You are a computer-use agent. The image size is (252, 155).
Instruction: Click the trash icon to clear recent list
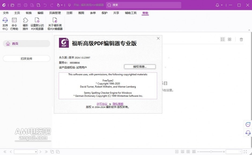pyautogui.click(x=241, y=40)
